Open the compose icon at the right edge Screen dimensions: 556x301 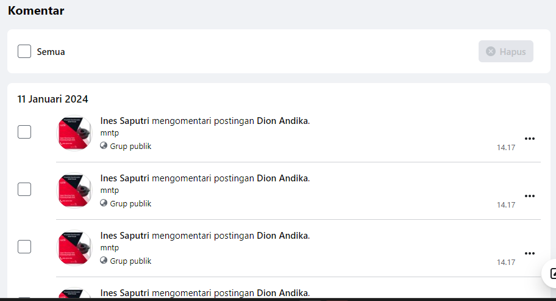coord(551,274)
